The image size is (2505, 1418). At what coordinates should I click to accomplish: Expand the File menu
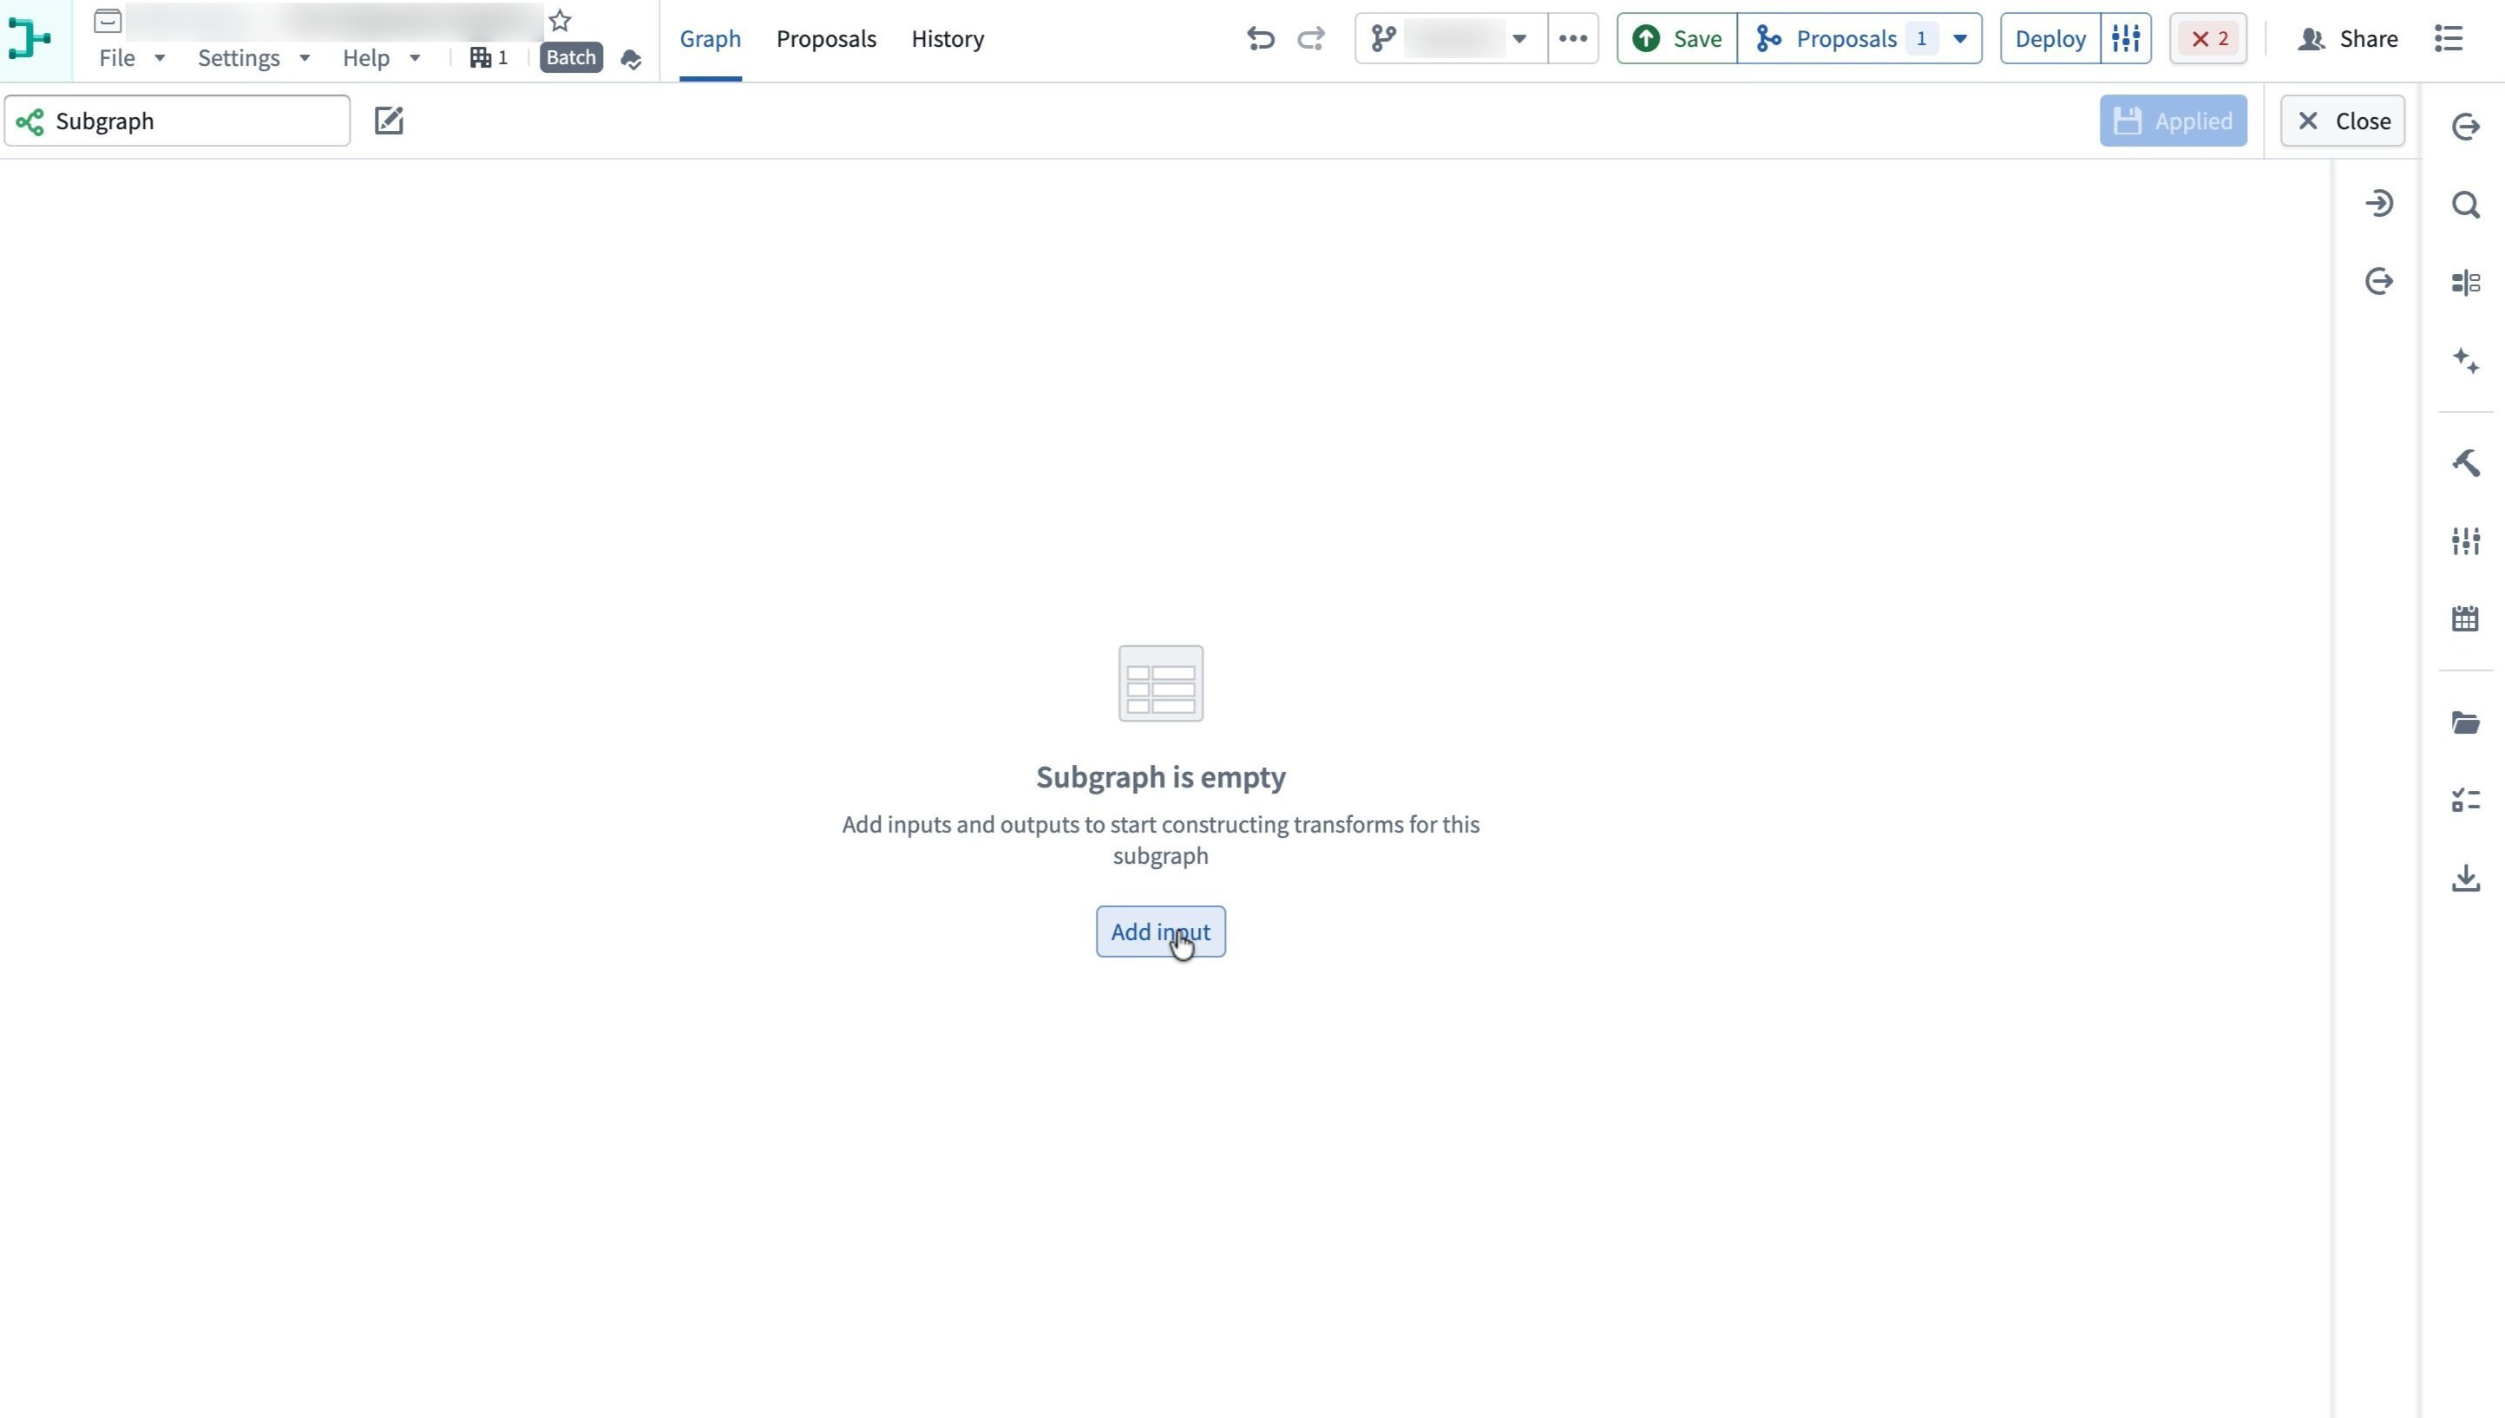pyautogui.click(x=132, y=58)
